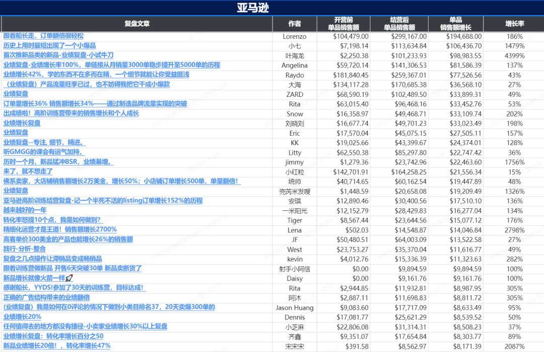Open Eric's 业绩复盘 link
Image resolution: width=544 pixels, height=352 pixels.
(16, 133)
